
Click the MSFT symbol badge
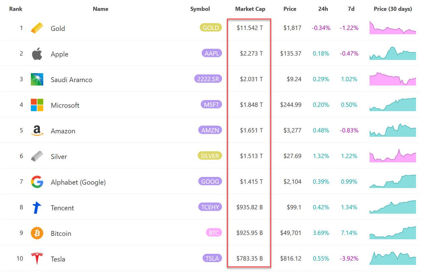211,104
